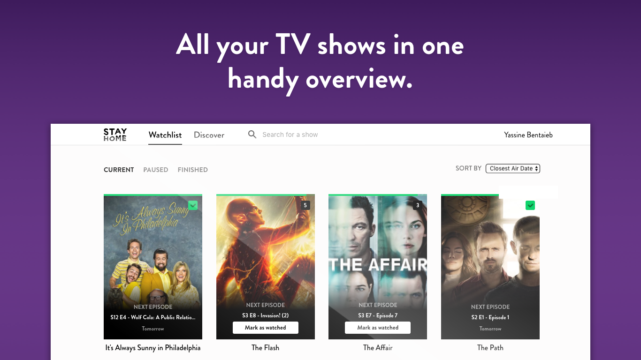This screenshot has height=360, width=641.
Task: Mark The Affair episode as watched
Action: (378, 328)
